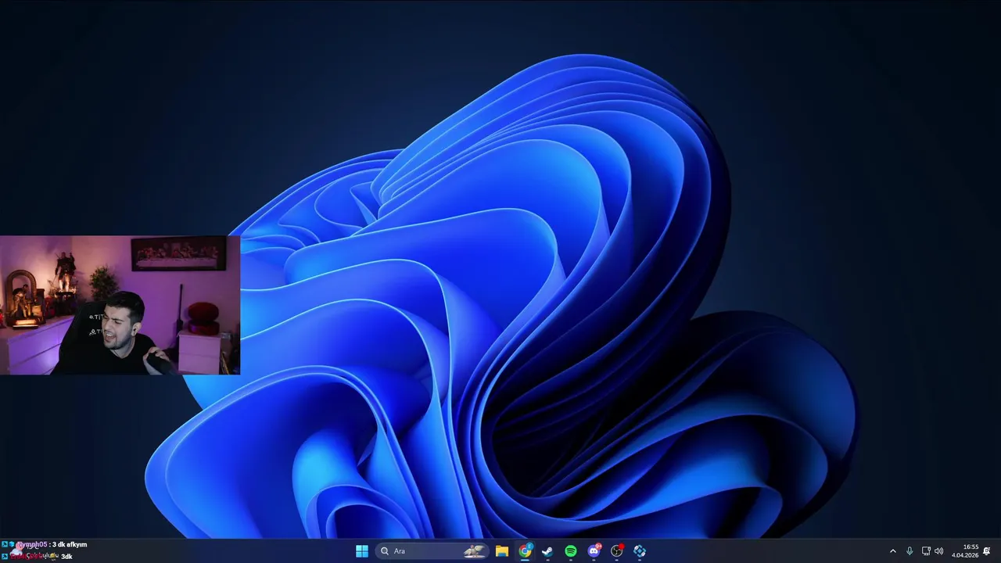
Task: Open network settings from the tray
Action: pyautogui.click(x=926, y=551)
